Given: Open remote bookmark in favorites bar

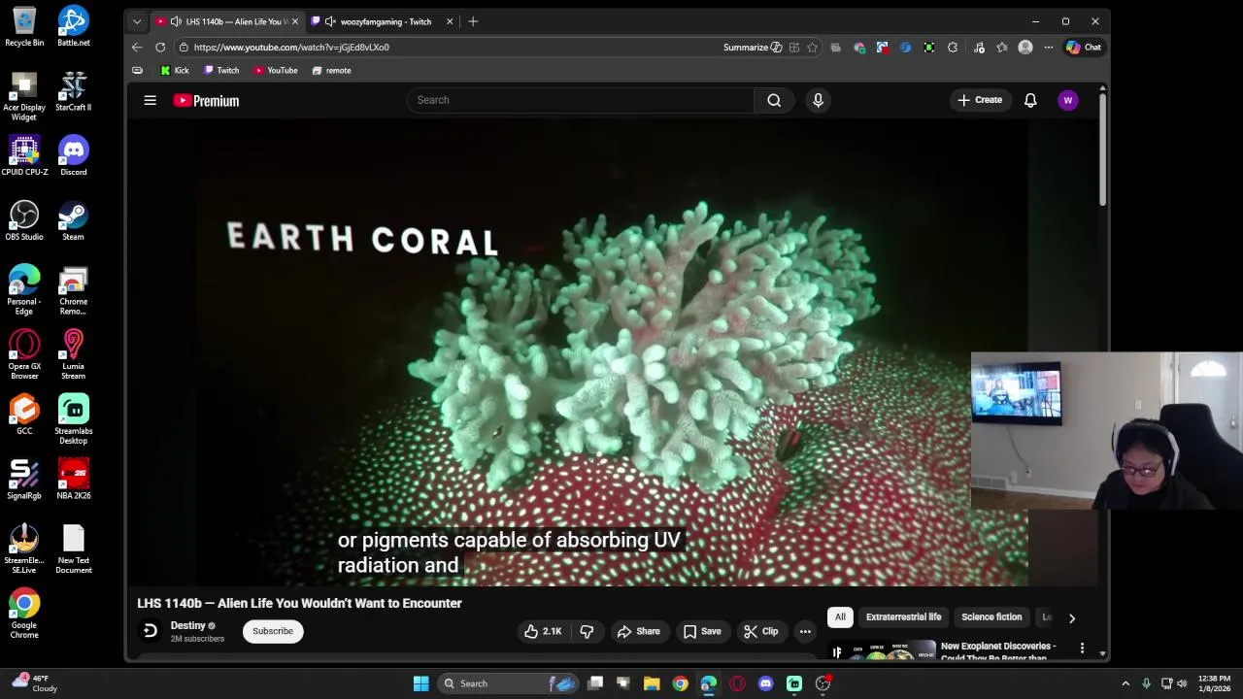Looking at the screenshot, I should click(331, 71).
